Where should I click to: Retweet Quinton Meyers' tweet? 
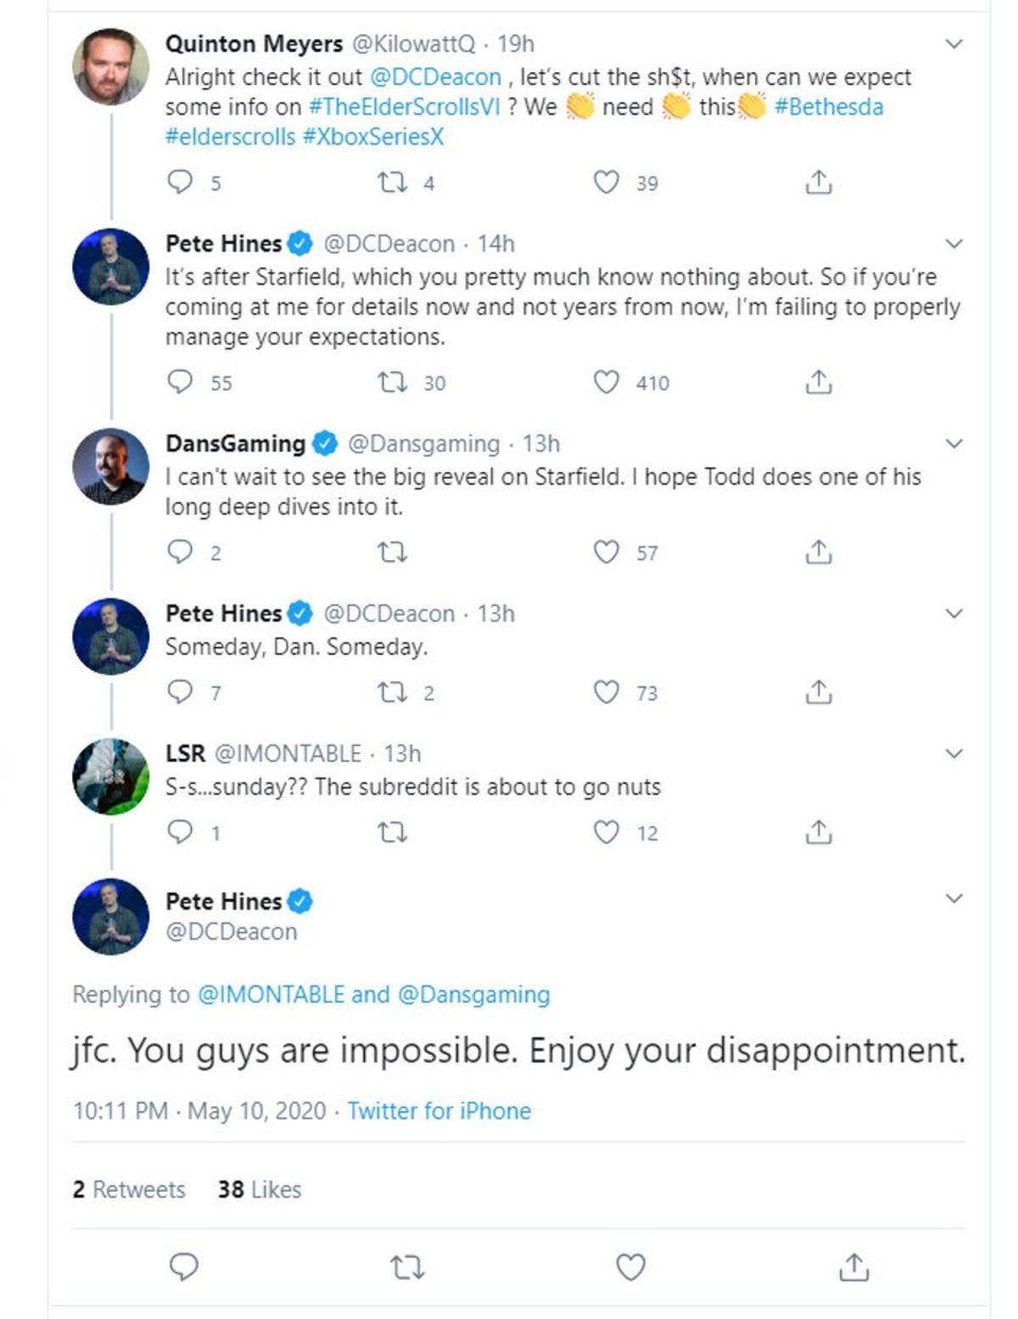pos(391,182)
